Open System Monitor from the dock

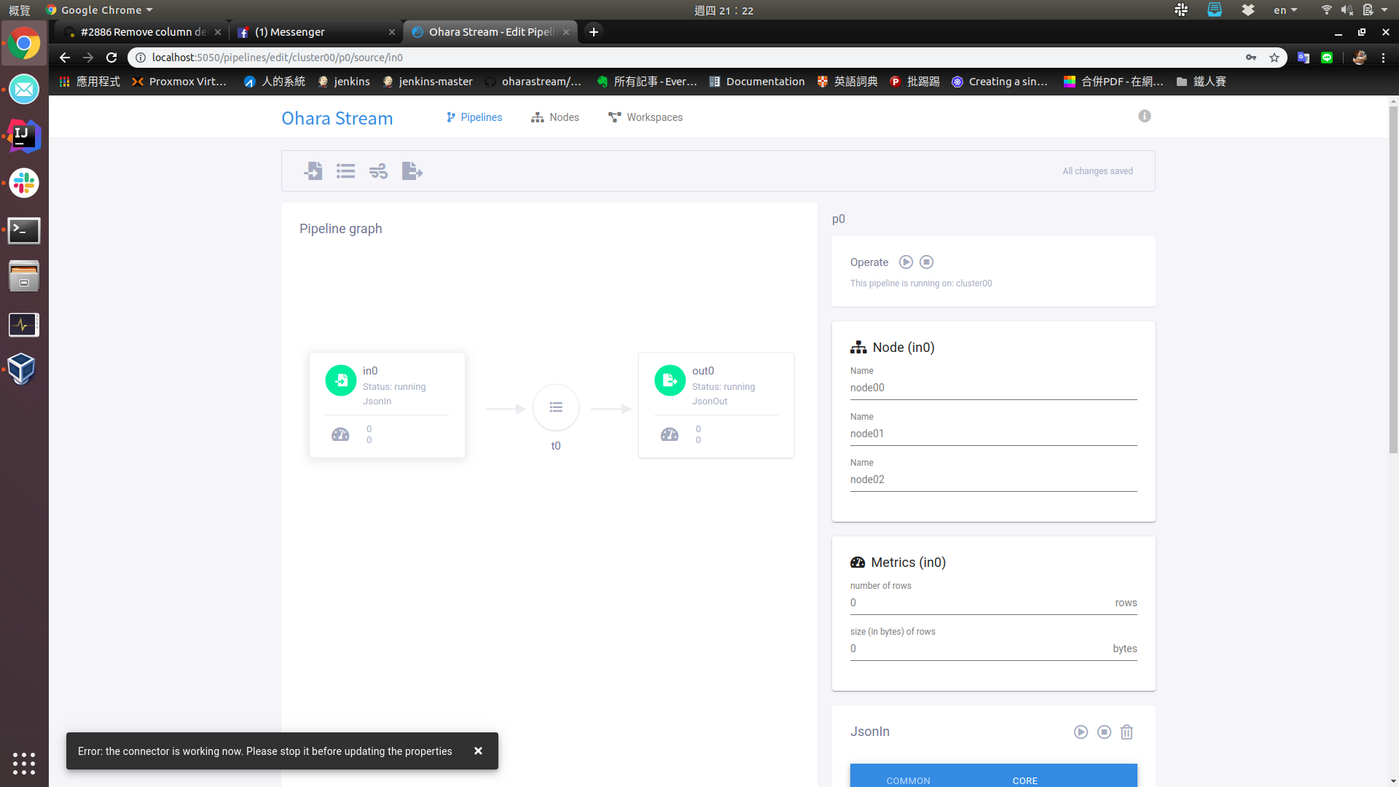(24, 325)
